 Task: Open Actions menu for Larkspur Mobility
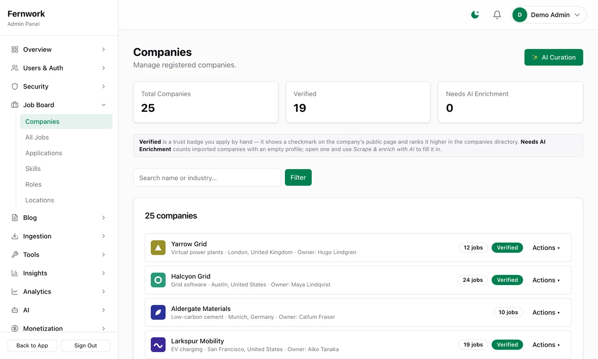coord(546,345)
